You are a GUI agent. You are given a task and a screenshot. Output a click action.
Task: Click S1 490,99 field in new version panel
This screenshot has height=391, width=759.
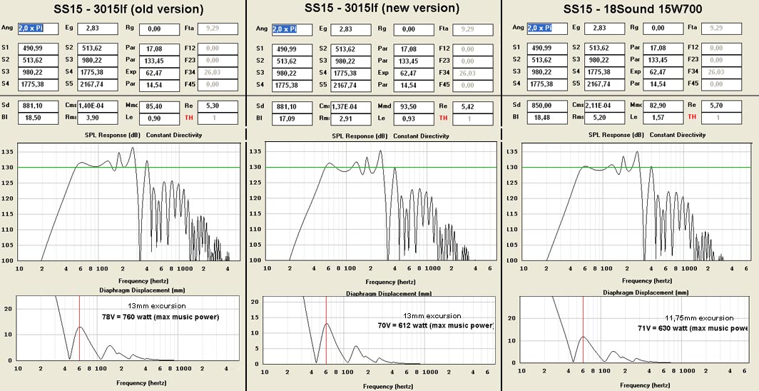[x=292, y=49]
